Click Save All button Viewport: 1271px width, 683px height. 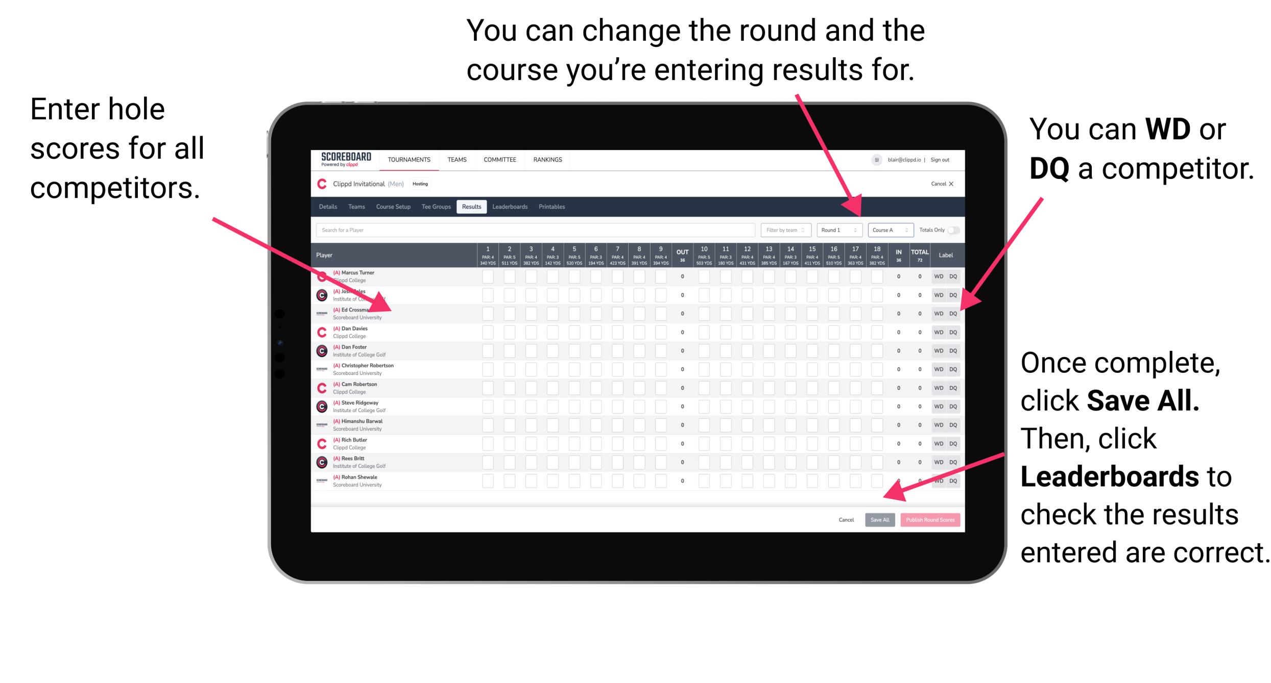(880, 519)
